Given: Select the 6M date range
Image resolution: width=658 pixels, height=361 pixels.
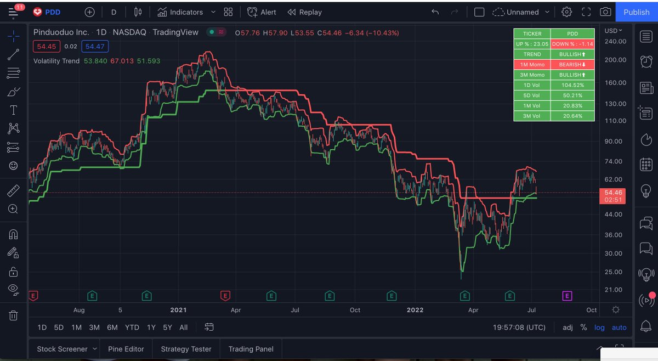Looking at the screenshot, I should click(x=112, y=328).
